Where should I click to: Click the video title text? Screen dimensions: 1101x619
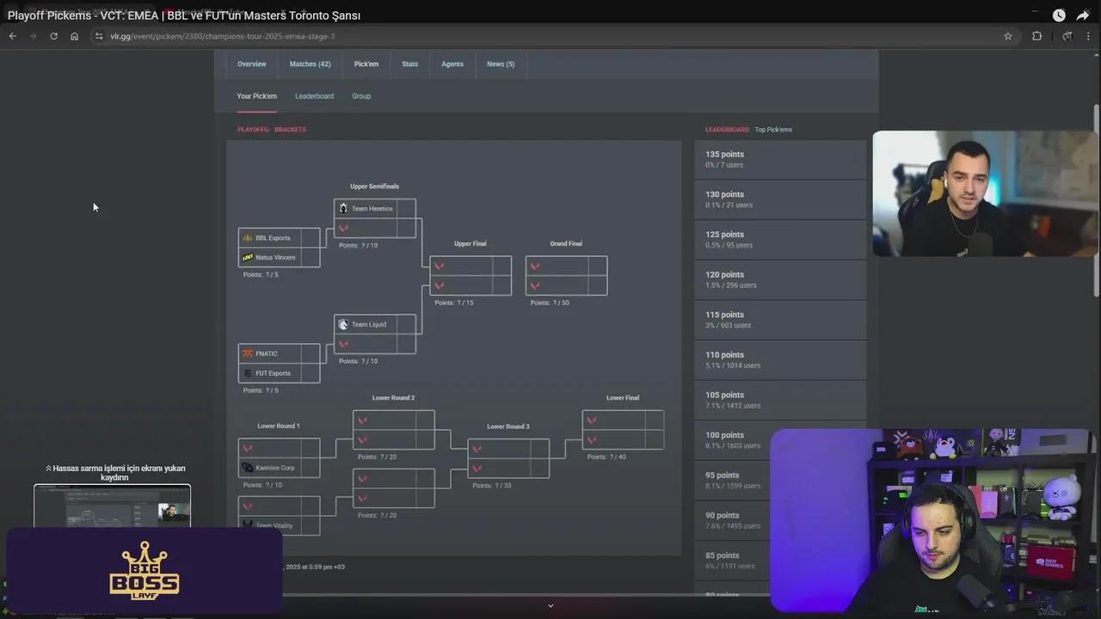184,15
